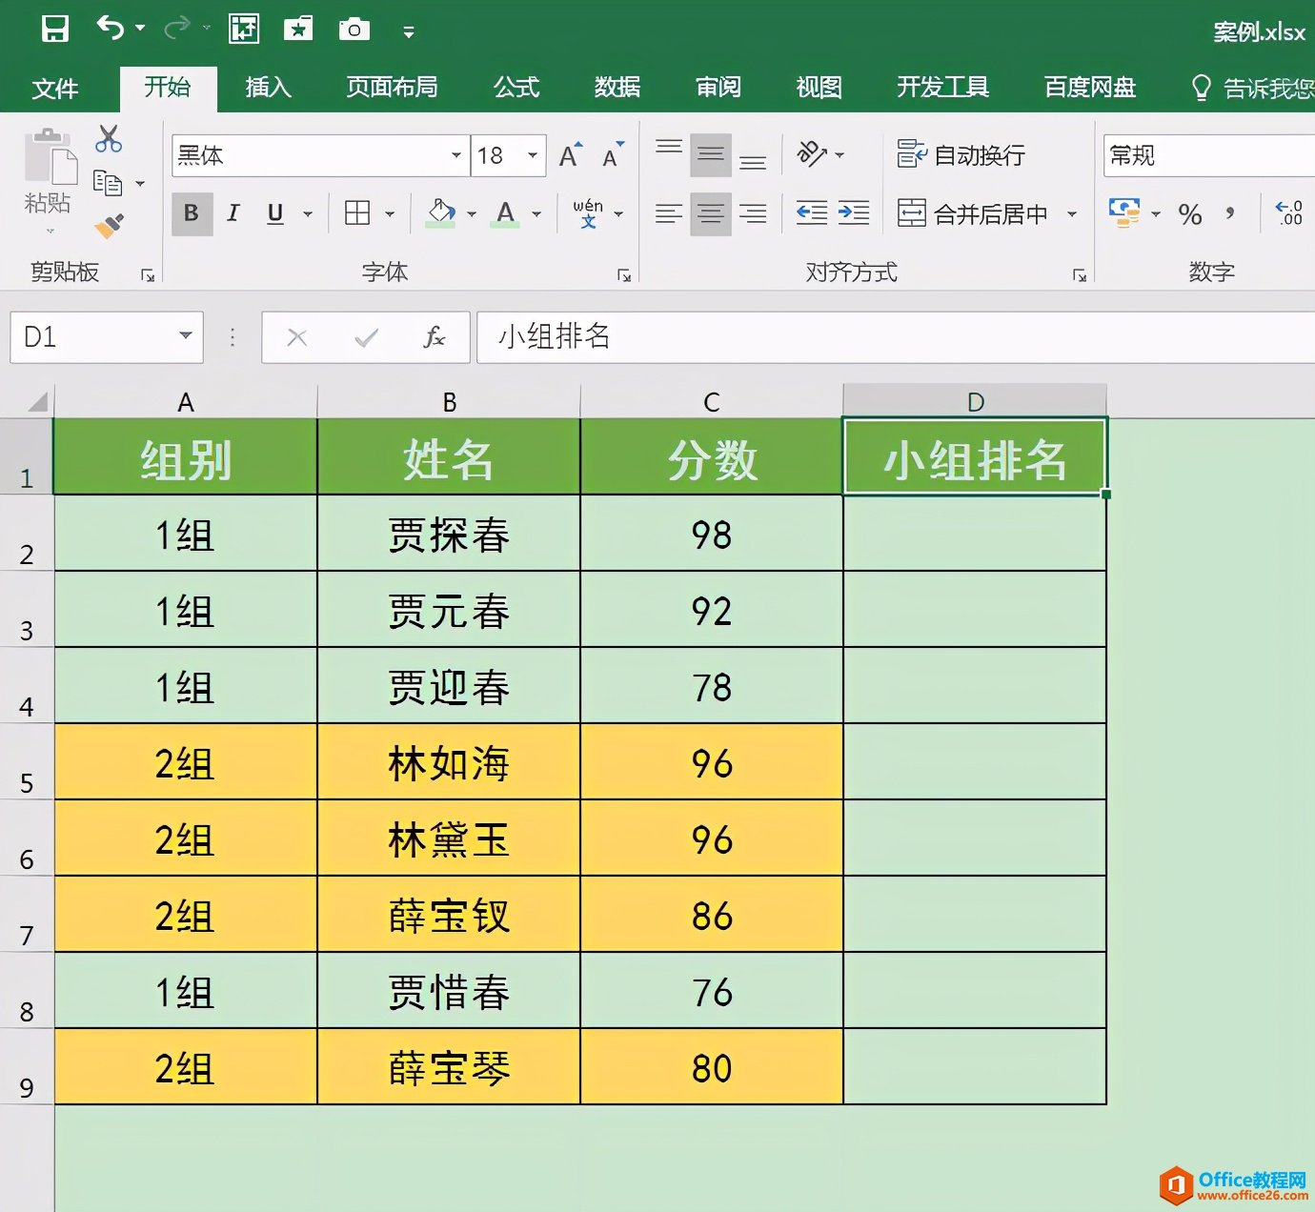Click the Select All corner triangle
1315x1212 pixels.
(x=37, y=400)
